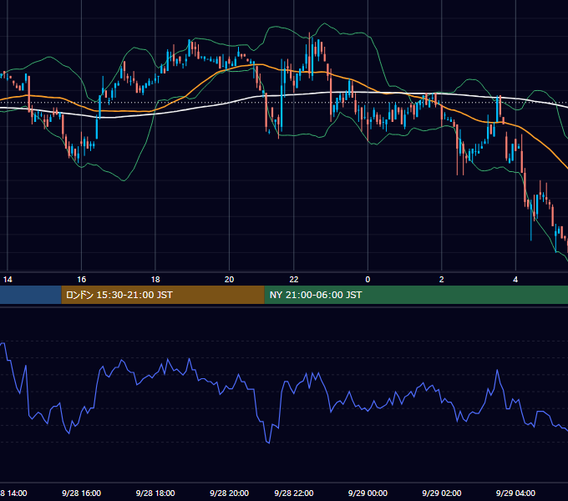This screenshot has width=568, height=501.
Task: Click the 2 hour label on price chart
Action: (x=442, y=280)
